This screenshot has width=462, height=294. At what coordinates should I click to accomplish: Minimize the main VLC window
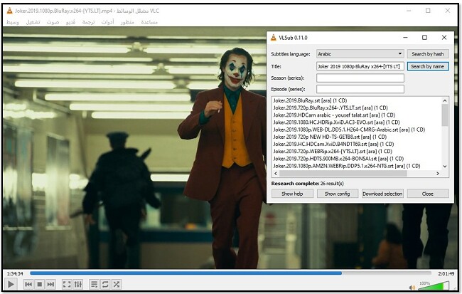tap(409, 11)
